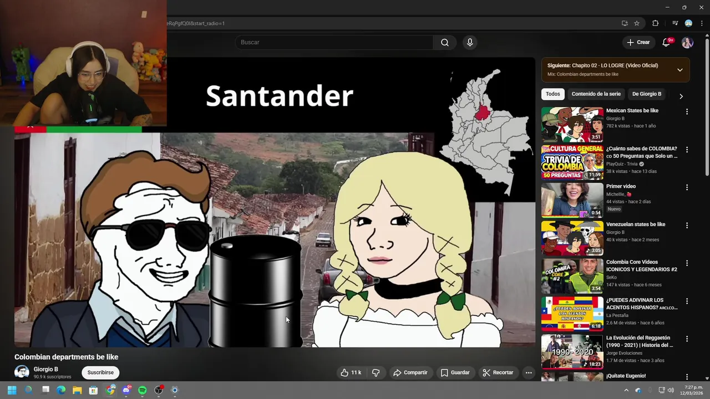The image size is (710, 399).
Task: Click PlayQuiz - Trivia channel name
Action: [x=622, y=164]
